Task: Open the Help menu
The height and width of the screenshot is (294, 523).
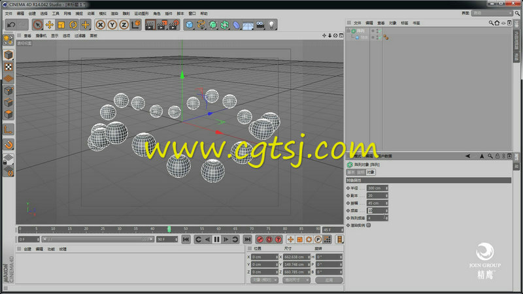Action: click(204, 14)
